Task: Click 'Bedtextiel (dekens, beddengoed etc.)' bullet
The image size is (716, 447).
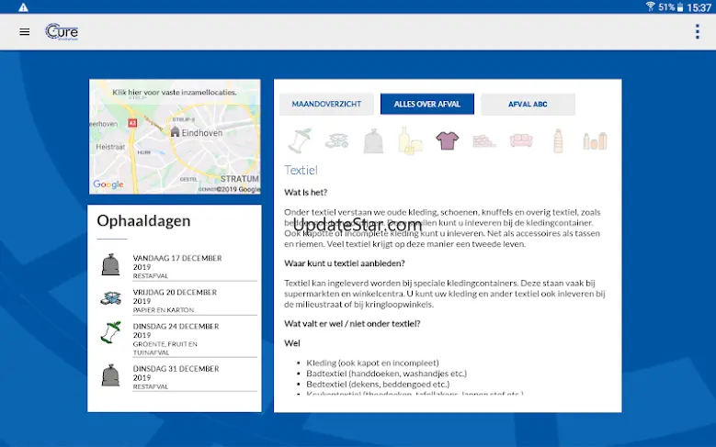Action: click(x=378, y=384)
